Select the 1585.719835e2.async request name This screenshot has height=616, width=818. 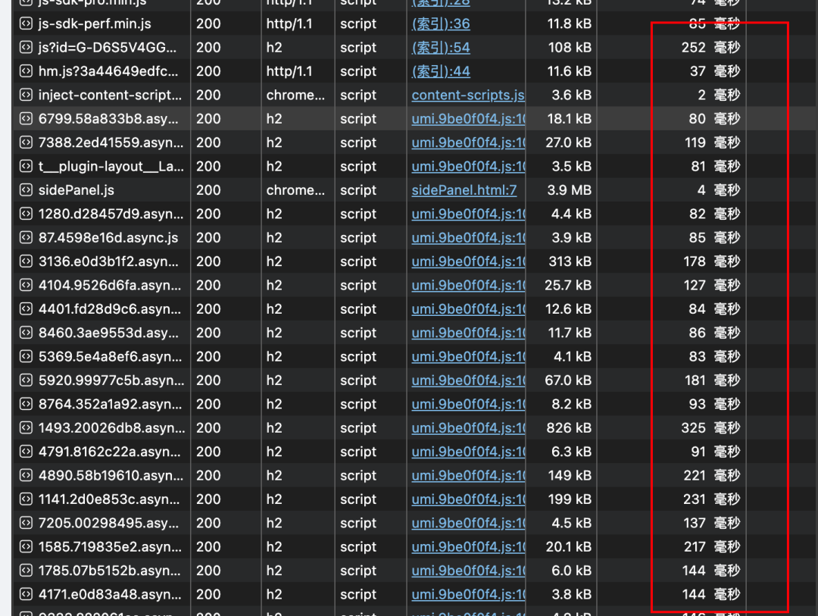coord(110,546)
